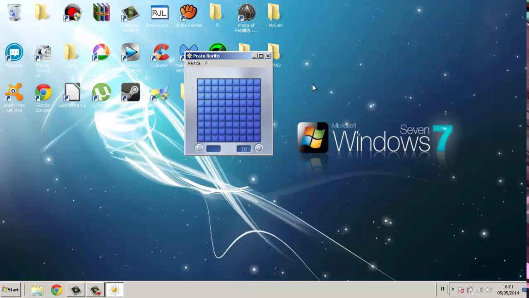Click the mine counter showing 10
529x298 pixels.
pos(244,149)
